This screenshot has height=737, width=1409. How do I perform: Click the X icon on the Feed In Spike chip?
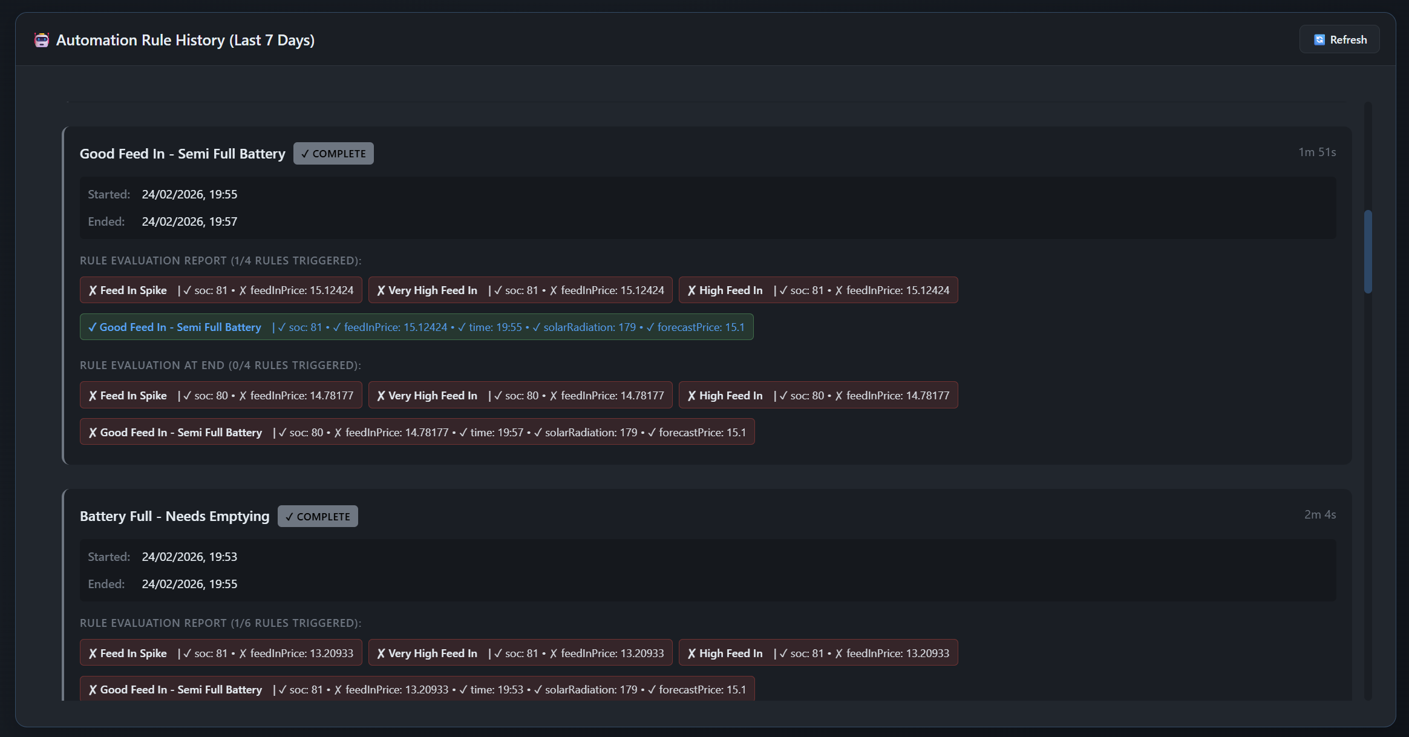click(x=92, y=290)
